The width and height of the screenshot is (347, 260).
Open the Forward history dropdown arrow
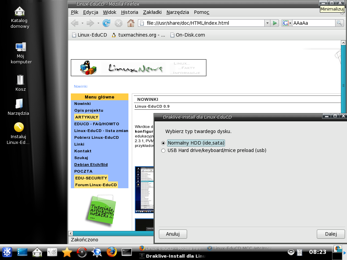pos(98,23)
